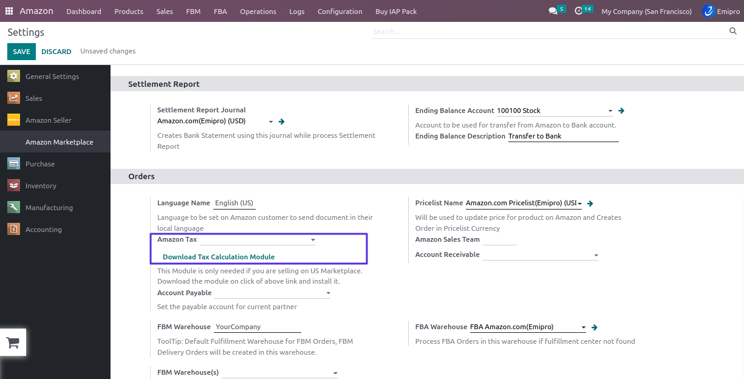The image size is (744, 379).
Task: Save the settings changes
Action: click(21, 52)
